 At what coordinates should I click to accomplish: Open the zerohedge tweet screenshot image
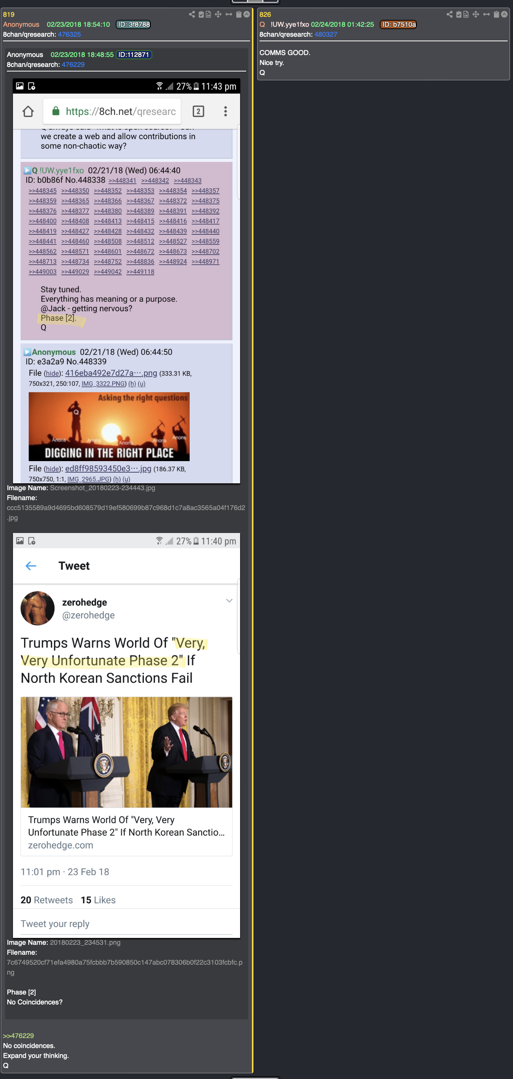126,735
